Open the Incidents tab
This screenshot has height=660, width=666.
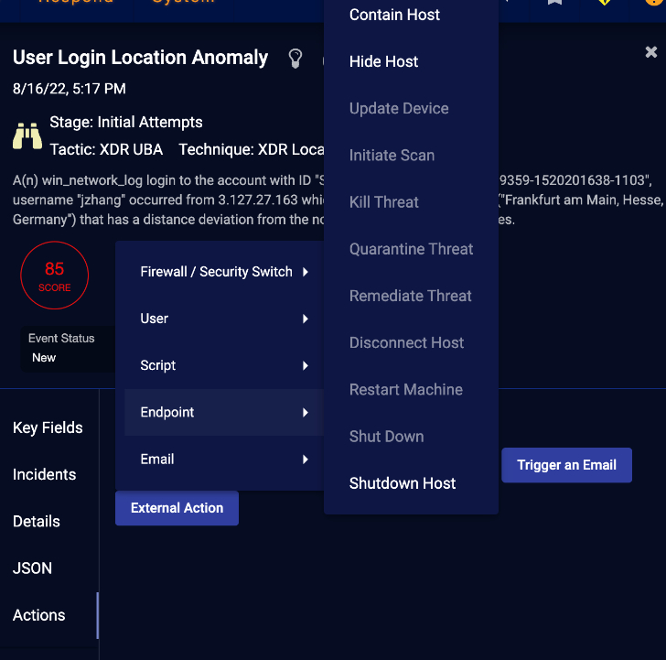tap(44, 474)
